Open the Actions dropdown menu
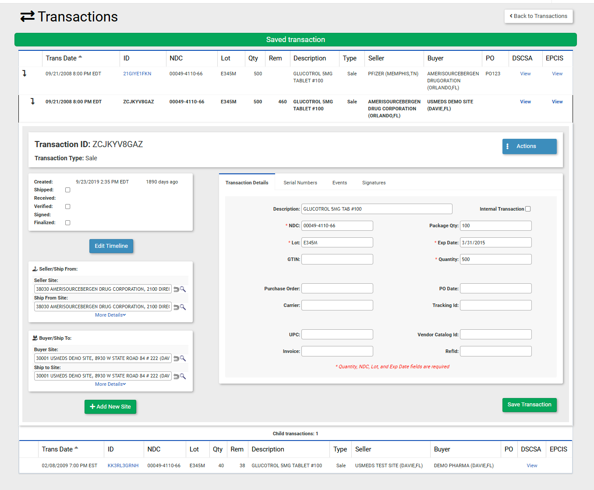594x490 pixels. 529,146
